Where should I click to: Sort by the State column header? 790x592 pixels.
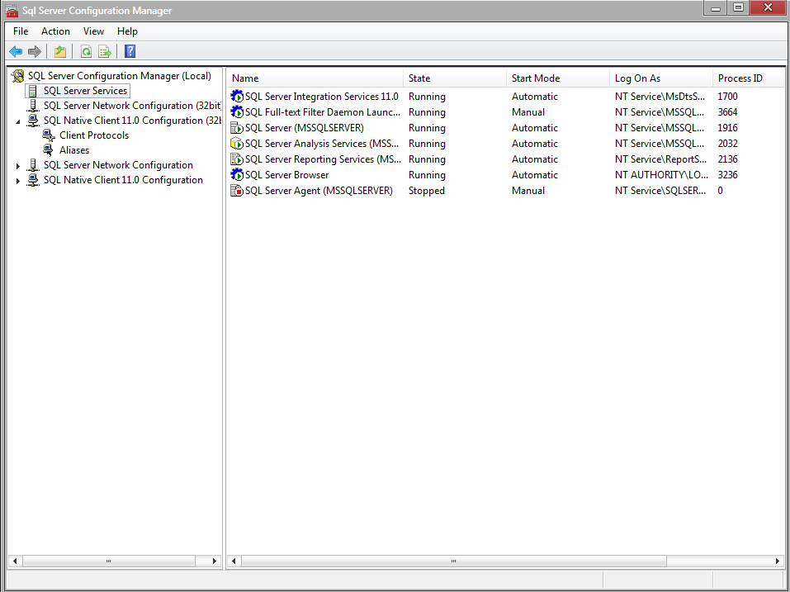coord(455,78)
